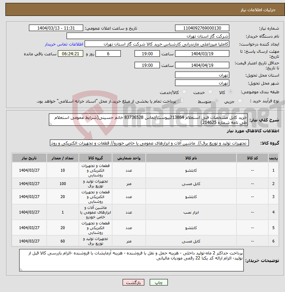Click the تعداد / مقدار column header
The image size is (285, 292).
[x=63, y=158]
